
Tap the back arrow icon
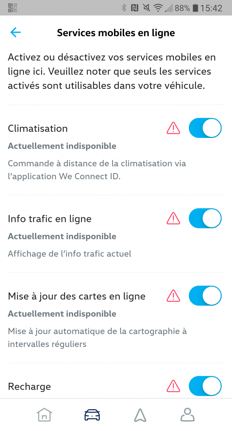click(16, 33)
